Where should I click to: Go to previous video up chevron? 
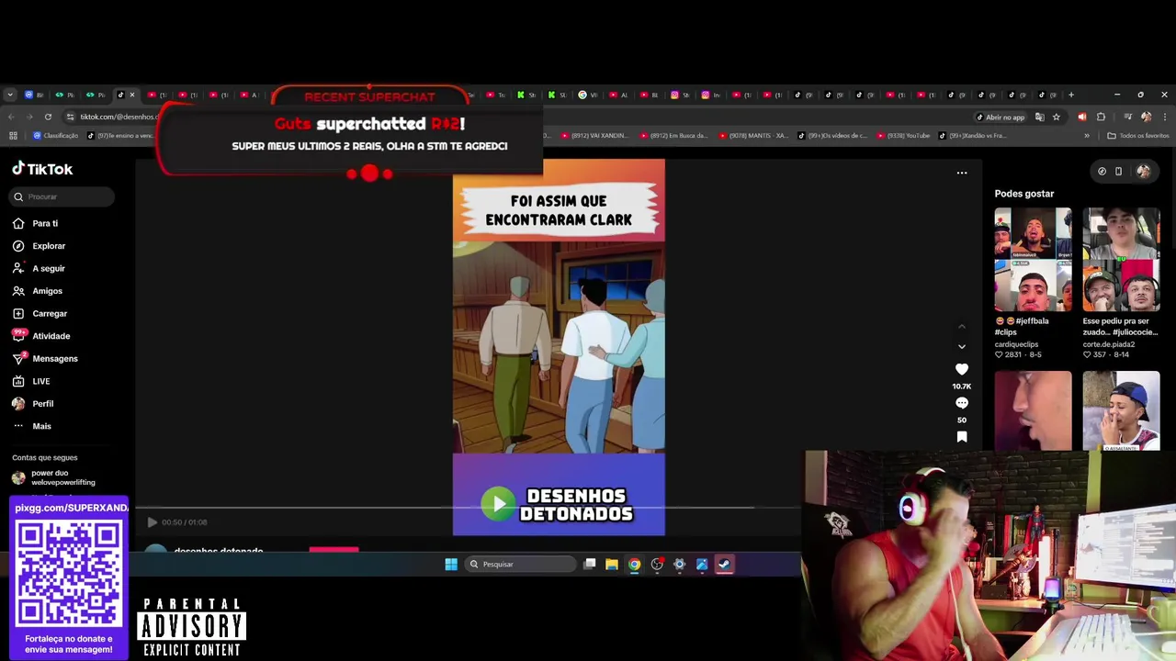962,326
